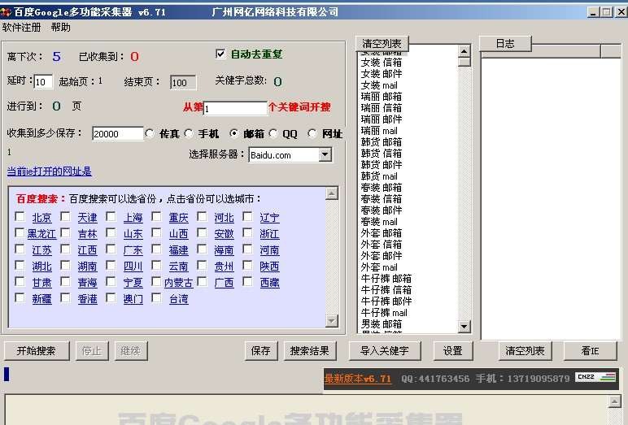Check the 上海 checkbox
Viewport: 628px width, 425px height.
(111, 216)
